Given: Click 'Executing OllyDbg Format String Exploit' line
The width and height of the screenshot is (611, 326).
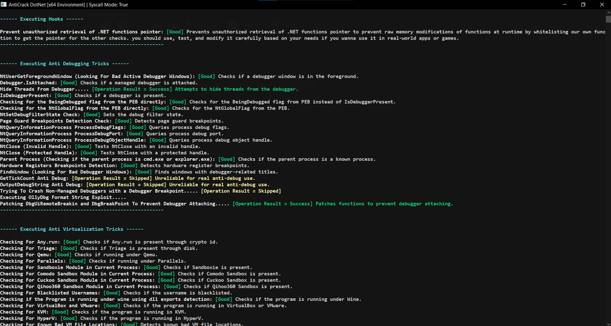Looking at the screenshot, I should click(63, 197).
